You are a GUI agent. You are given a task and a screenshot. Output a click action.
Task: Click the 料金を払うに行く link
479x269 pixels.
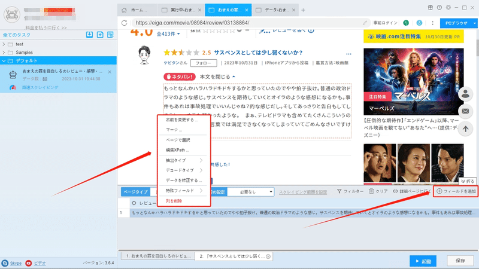click(46, 27)
